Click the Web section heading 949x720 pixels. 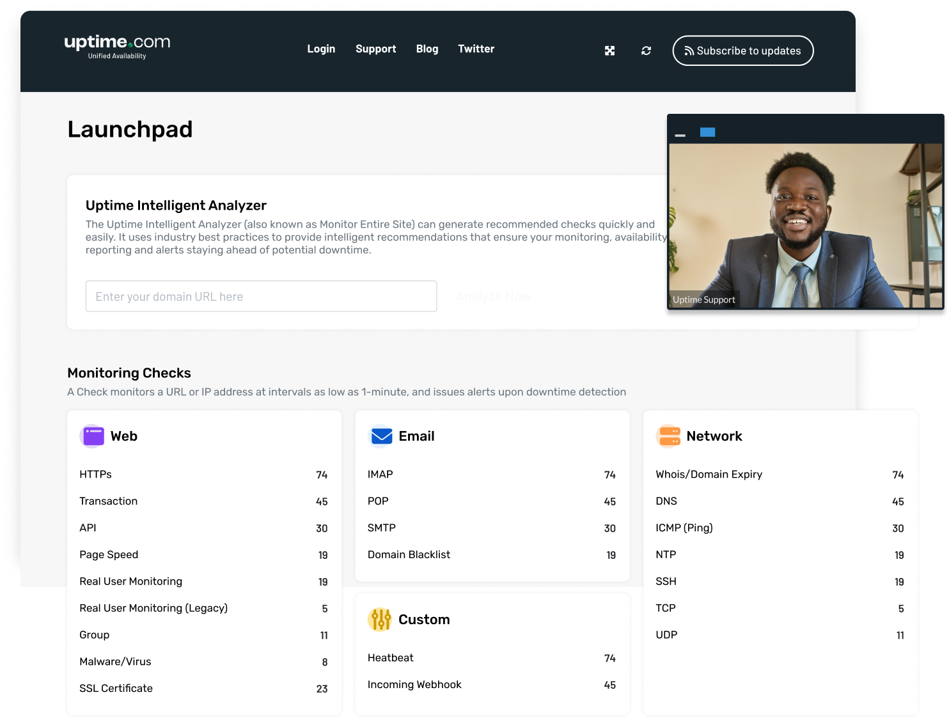point(124,436)
